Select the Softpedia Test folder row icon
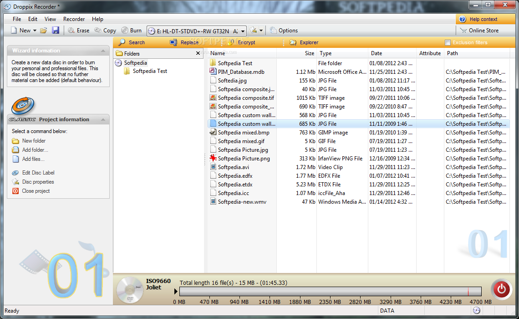This screenshot has height=319, width=519. (x=213, y=63)
